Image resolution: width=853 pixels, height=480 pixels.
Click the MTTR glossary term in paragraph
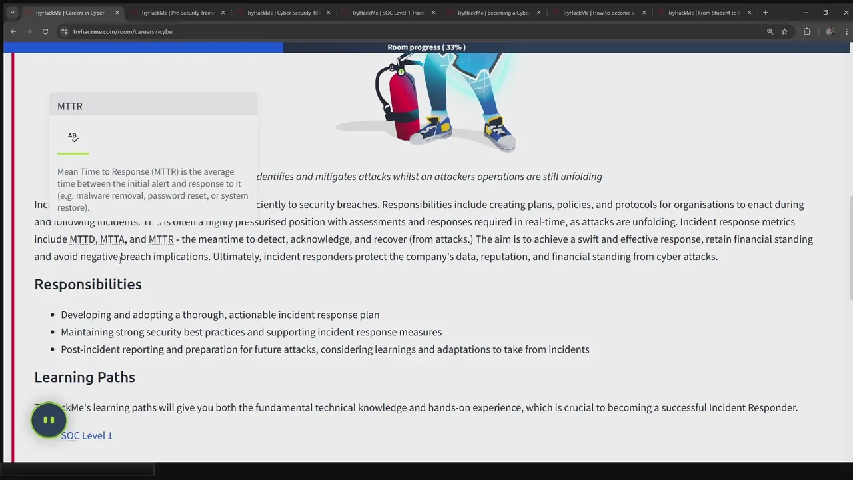click(161, 239)
